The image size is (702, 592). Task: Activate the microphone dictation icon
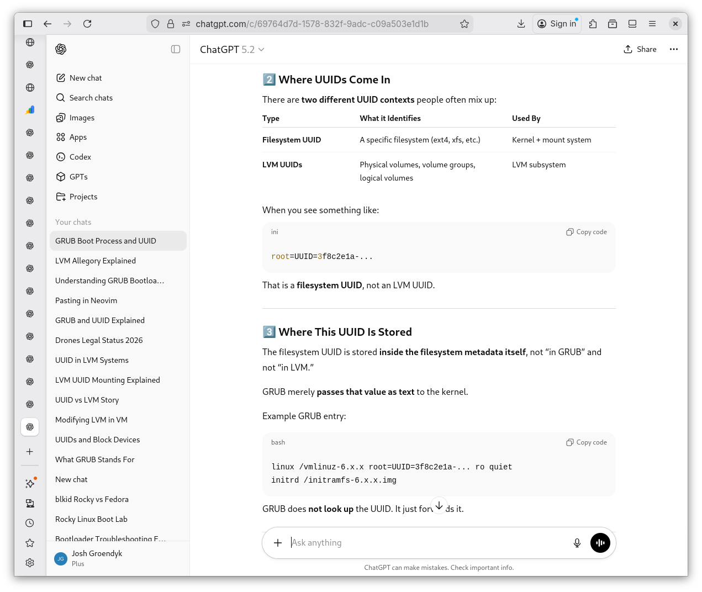click(x=577, y=543)
